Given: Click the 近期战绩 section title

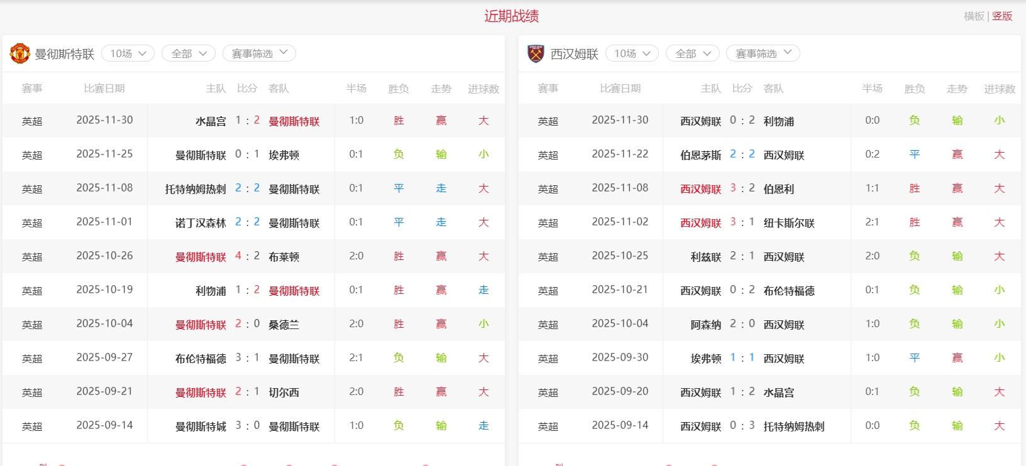Looking at the screenshot, I should coord(511,16).
